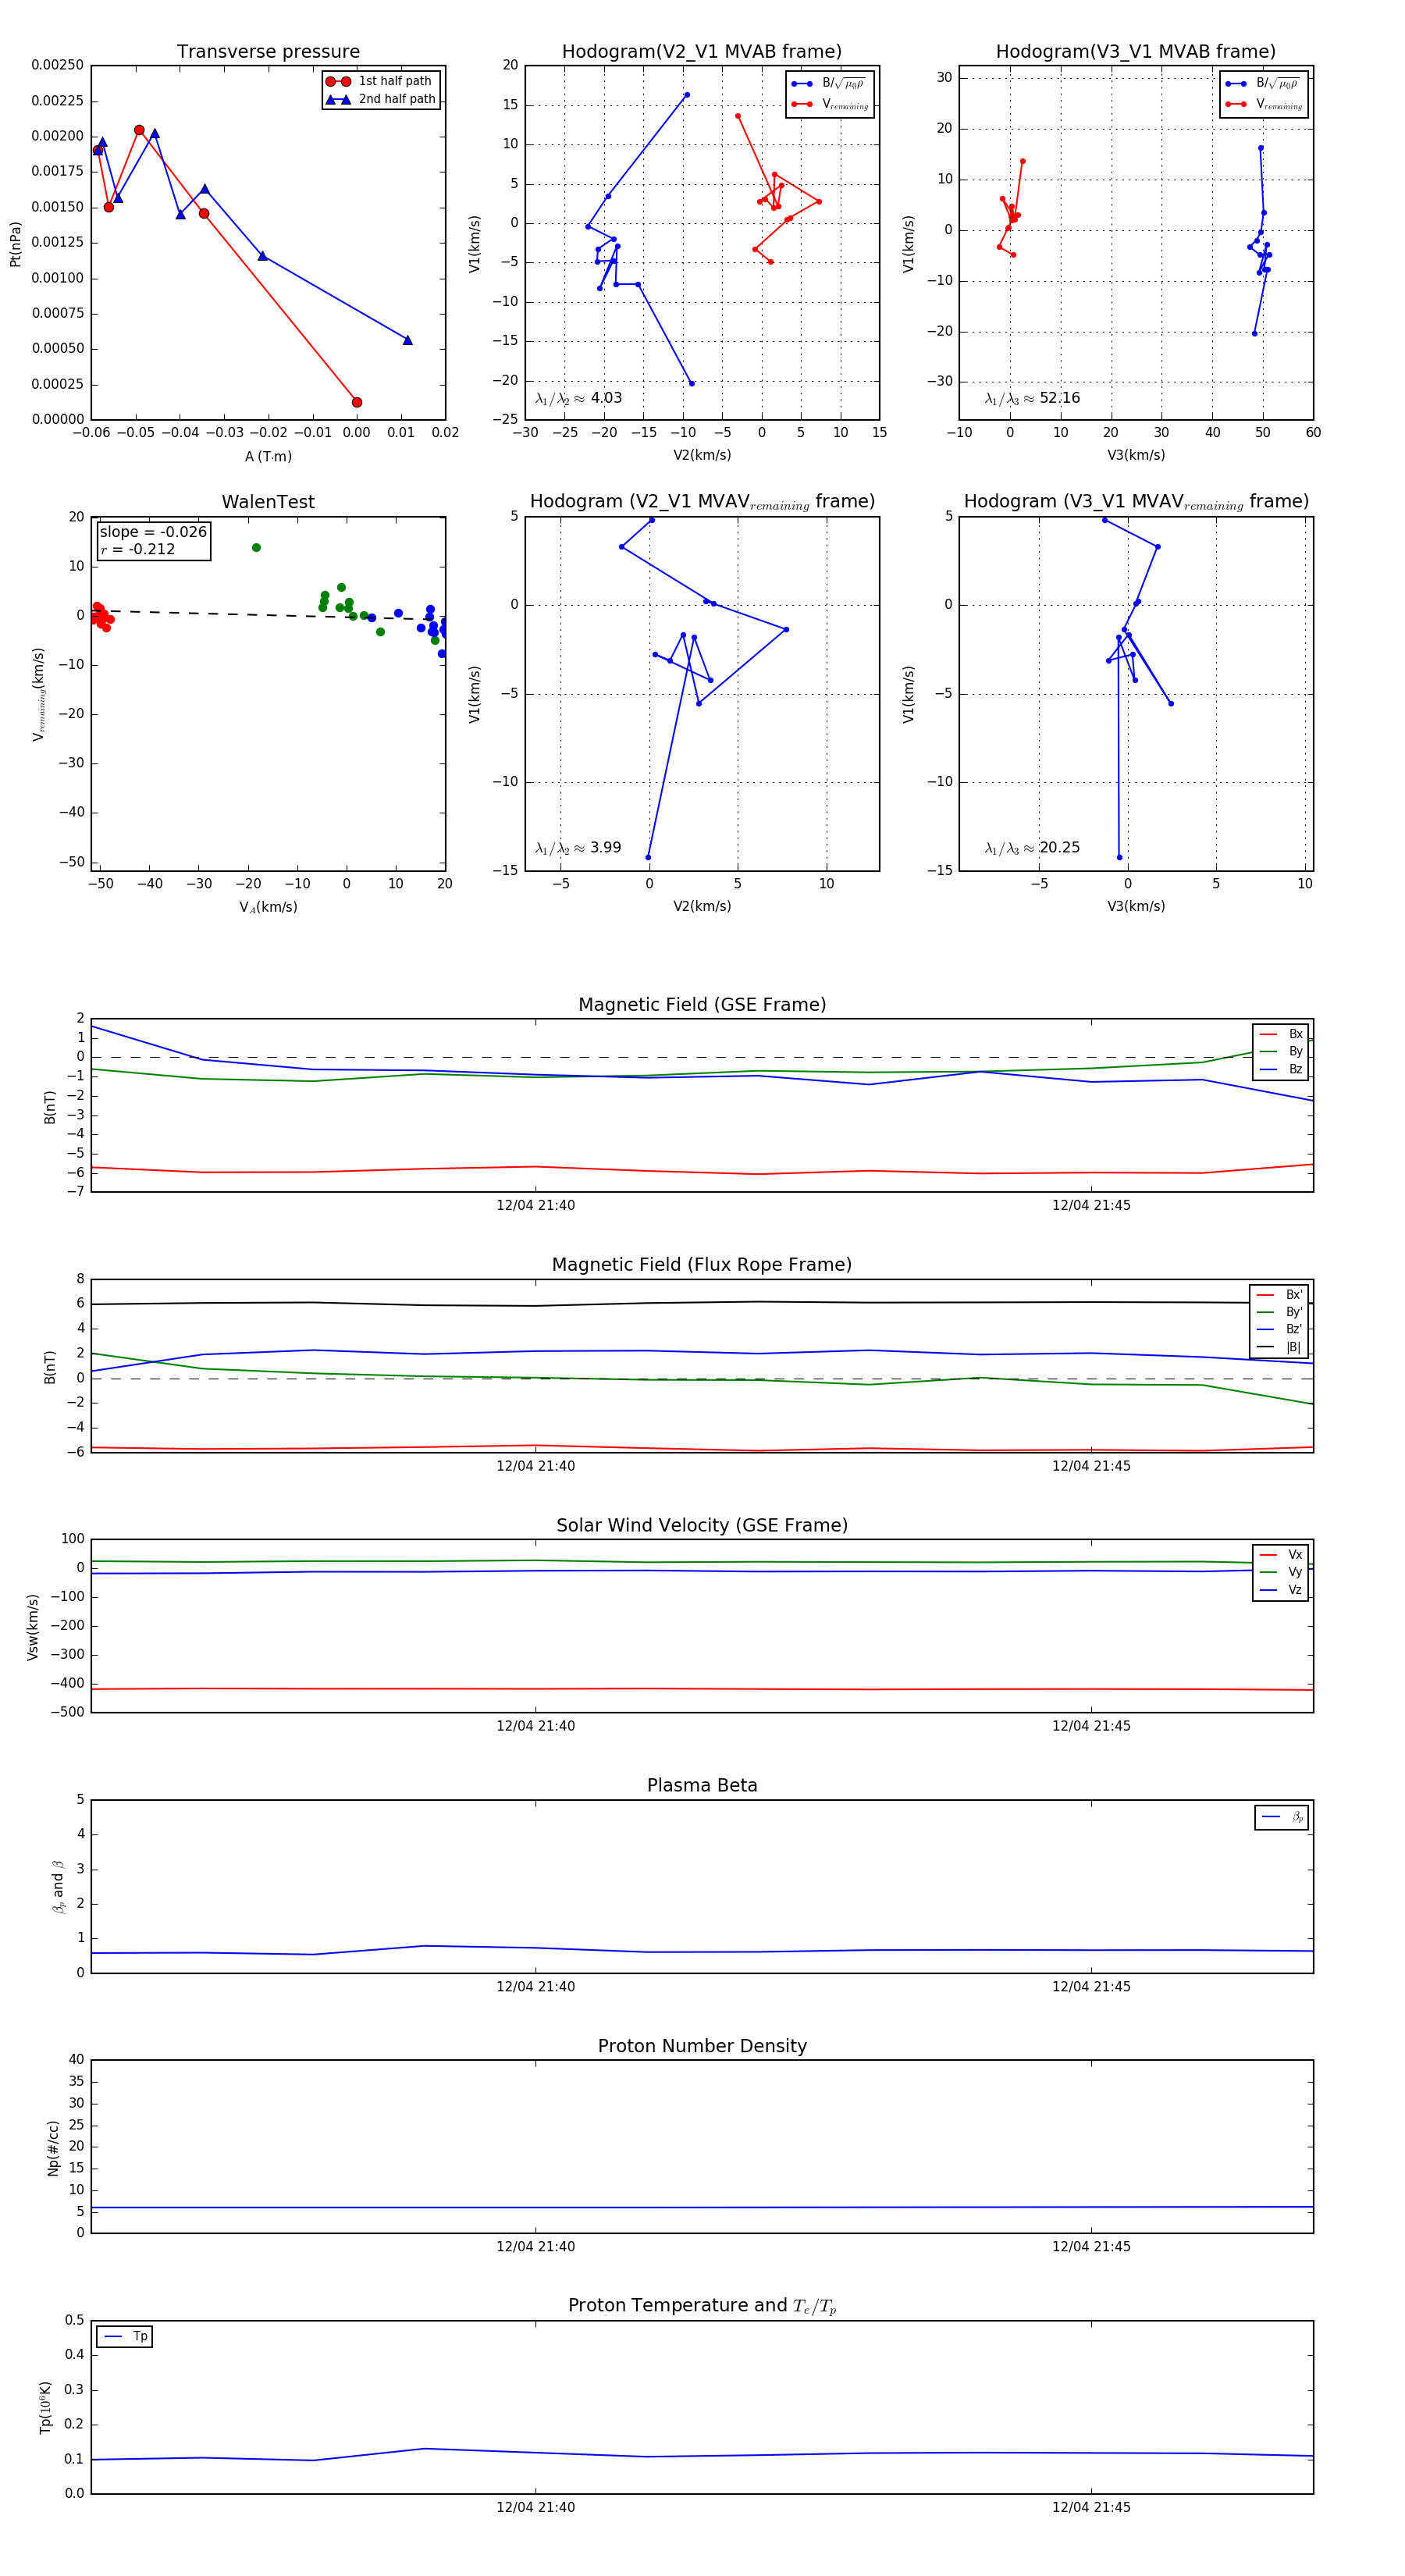This screenshot has width=1405, height=2576.
Task: Select the "2nd half path" legend entry
Action: click(380, 99)
